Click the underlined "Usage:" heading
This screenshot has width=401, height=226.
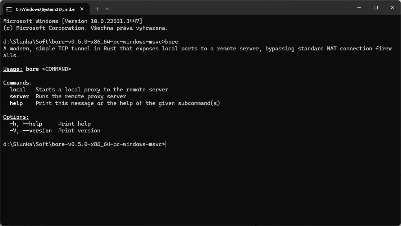(x=13, y=69)
